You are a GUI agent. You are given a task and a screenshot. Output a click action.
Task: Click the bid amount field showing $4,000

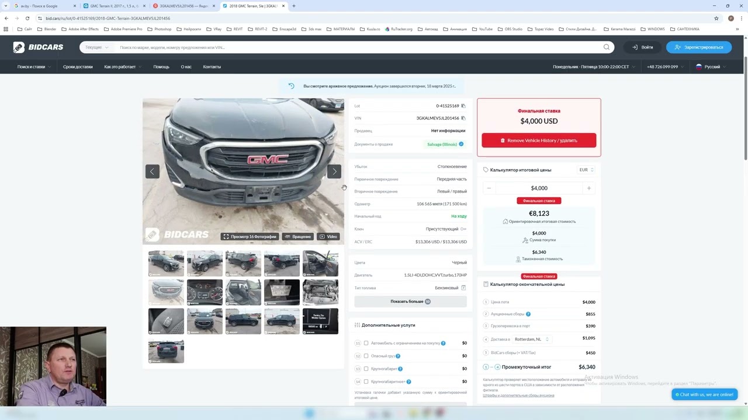pyautogui.click(x=539, y=188)
